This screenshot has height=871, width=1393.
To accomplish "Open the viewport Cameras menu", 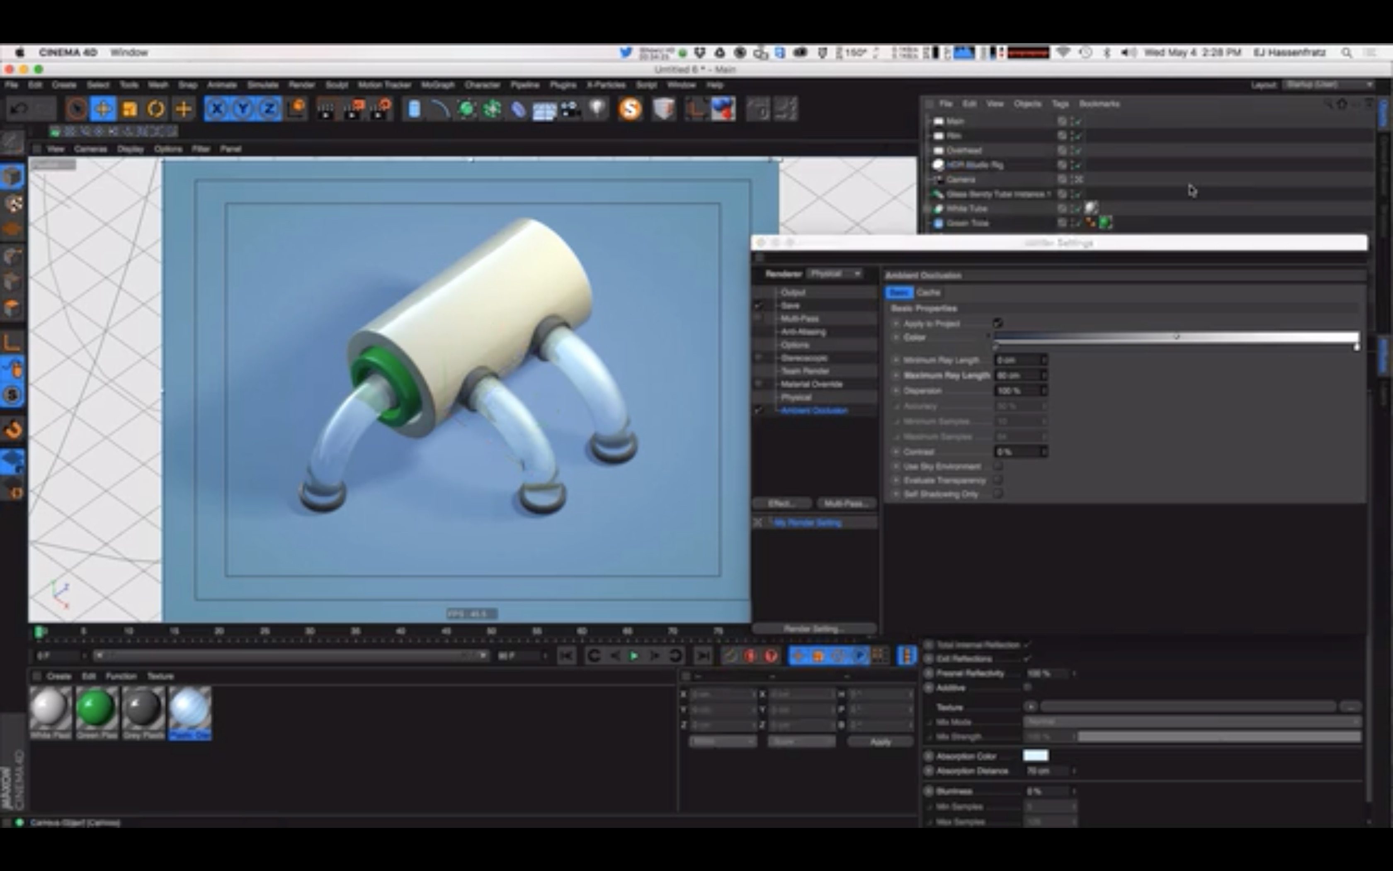I will (90, 148).
